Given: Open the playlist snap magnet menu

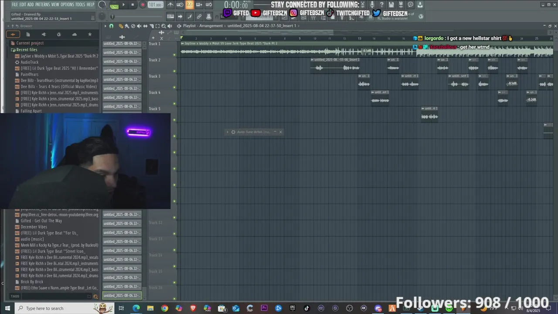Looking at the screenshot, I should (111, 26).
